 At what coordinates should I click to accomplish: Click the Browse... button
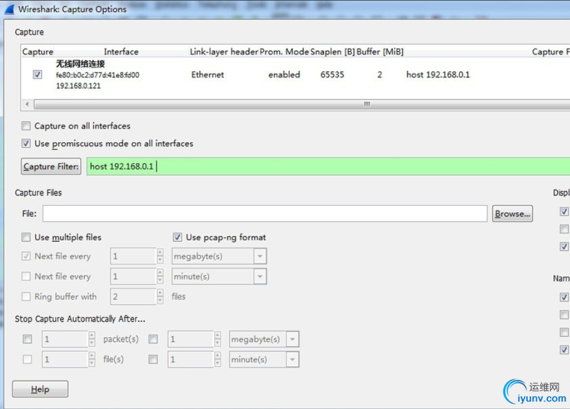pos(513,214)
